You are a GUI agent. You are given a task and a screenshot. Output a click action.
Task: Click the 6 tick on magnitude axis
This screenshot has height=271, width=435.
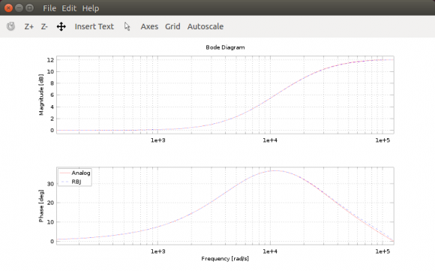(52, 95)
